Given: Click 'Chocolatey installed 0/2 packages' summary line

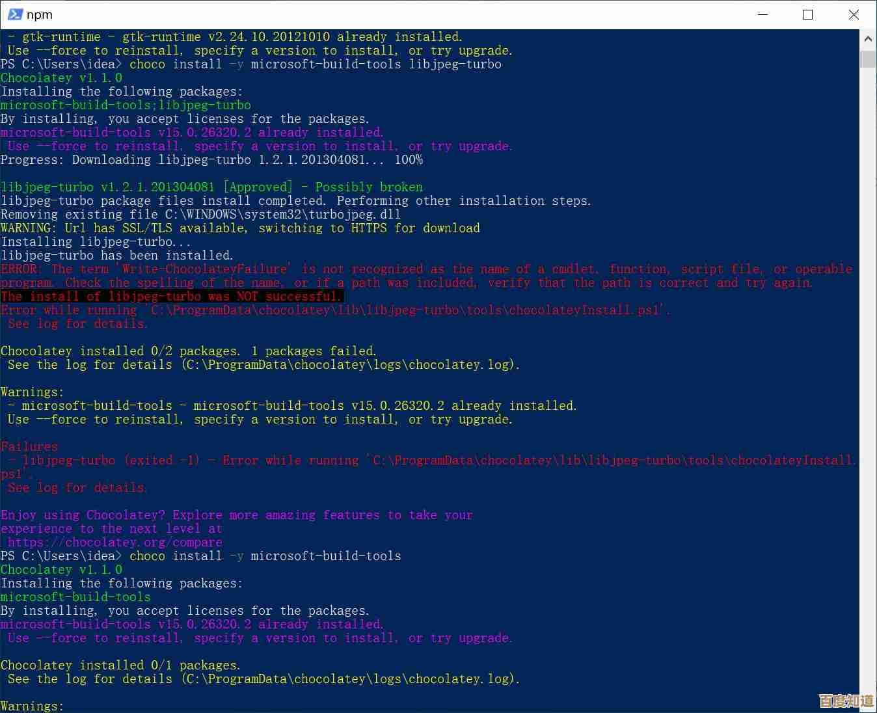Looking at the screenshot, I should [189, 351].
